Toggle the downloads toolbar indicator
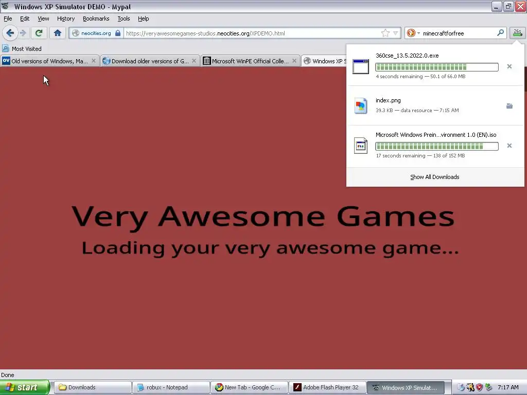This screenshot has height=395, width=527. click(x=518, y=33)
